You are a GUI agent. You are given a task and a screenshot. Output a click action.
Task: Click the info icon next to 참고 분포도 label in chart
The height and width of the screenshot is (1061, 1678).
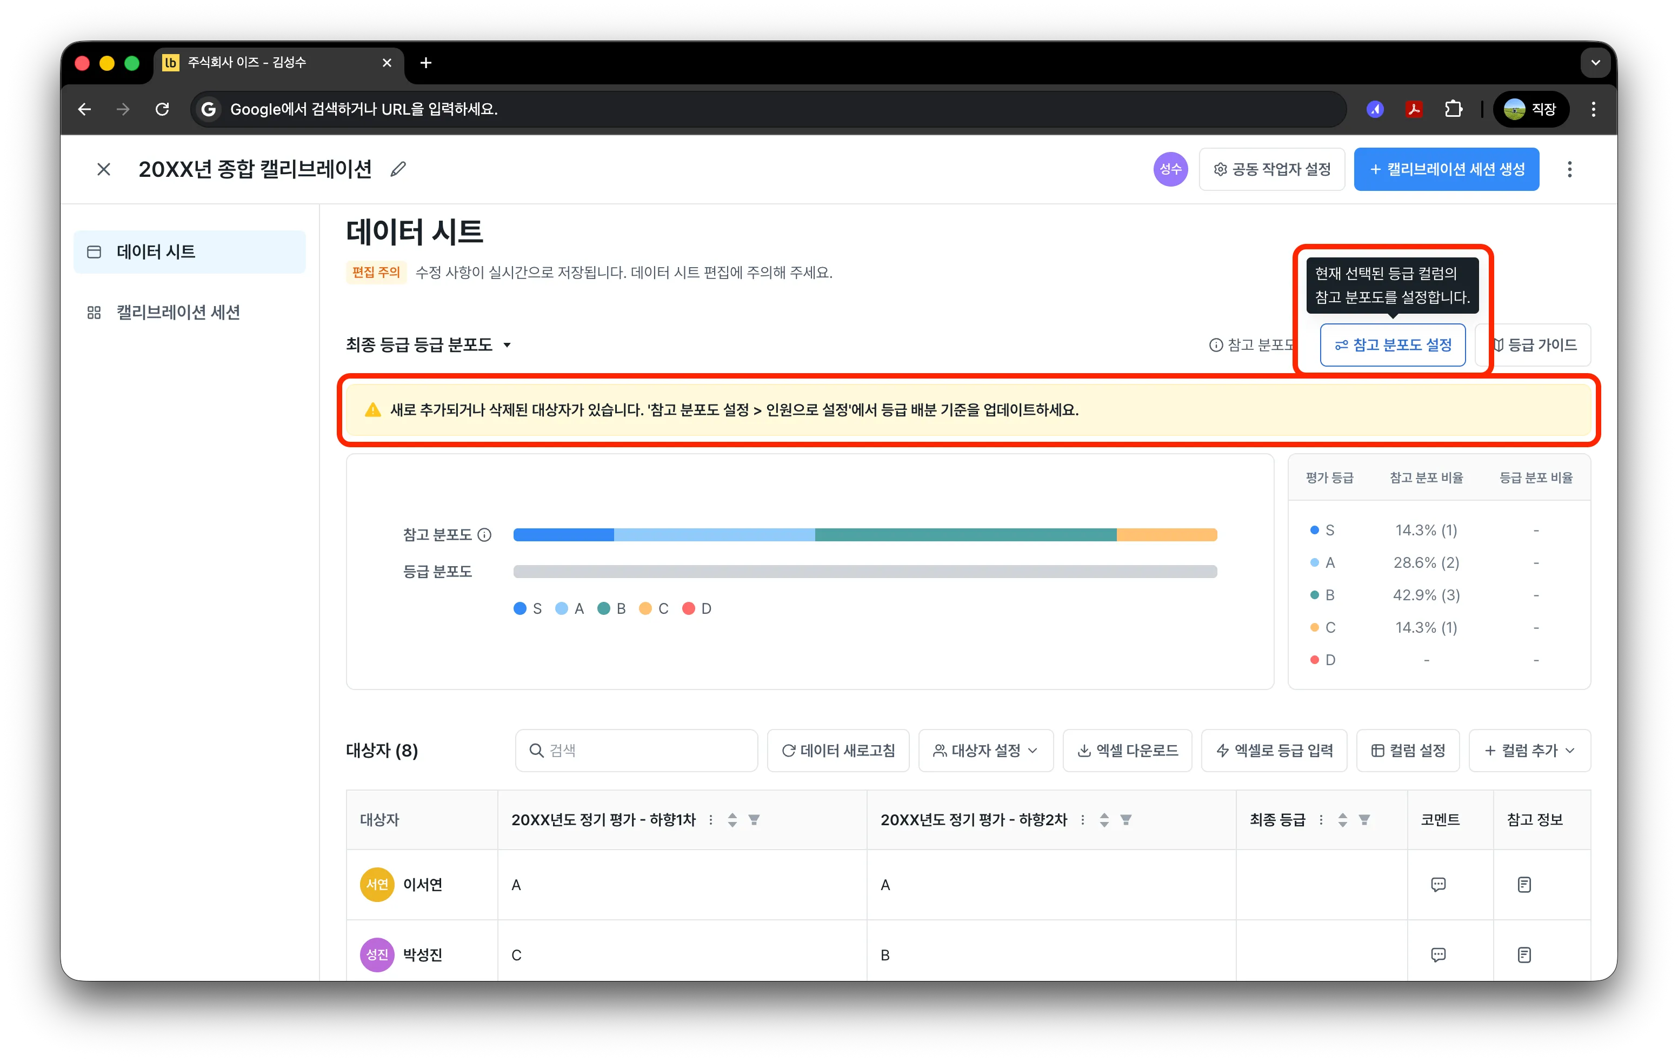(x=484, y=535)
